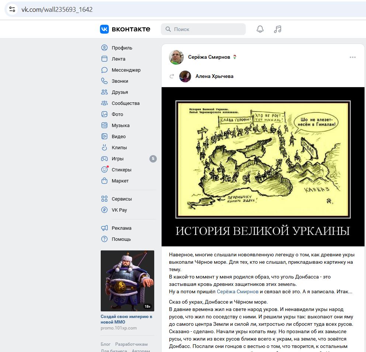Open the ad link «Создай свою империю в новой ММО»

point(126,319)
